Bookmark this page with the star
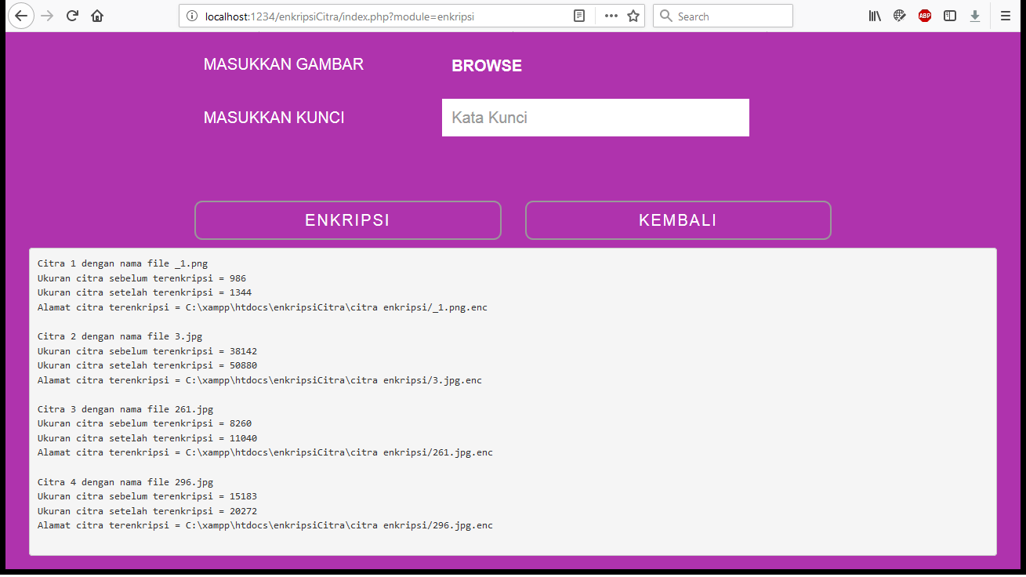The image size is (1026, 577). pyautogui.click(x=633, y=16)
